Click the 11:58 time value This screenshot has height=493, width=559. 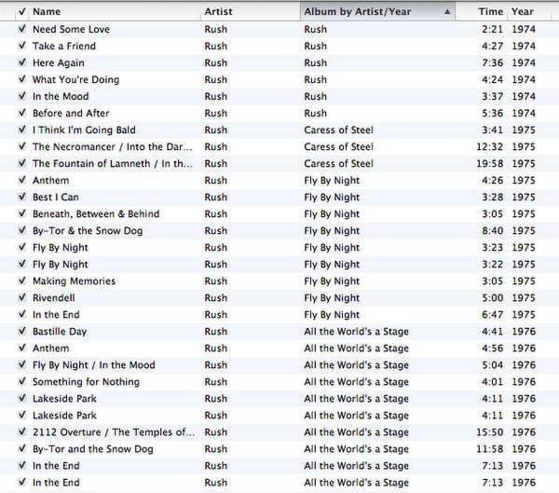[490, 449]
